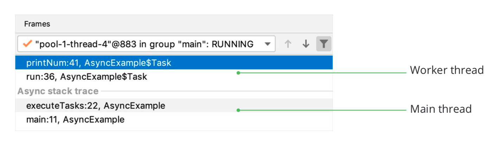The width and height of the screenshot is (497, 155).
Task: Switch to the Frames tab
Action: point(37,24)
